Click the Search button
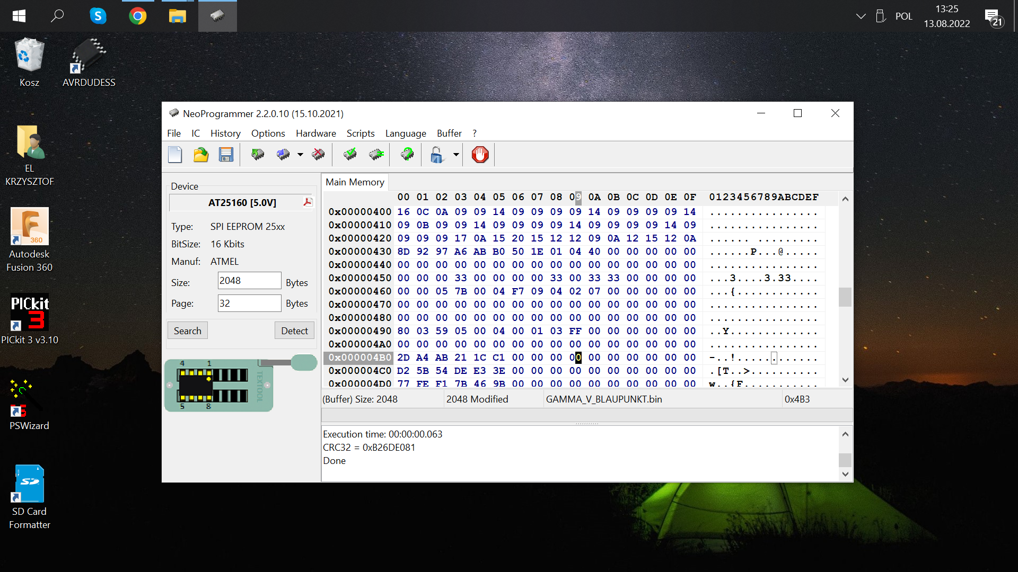This screenshot has width=1018, height=572. coord(188,331)
